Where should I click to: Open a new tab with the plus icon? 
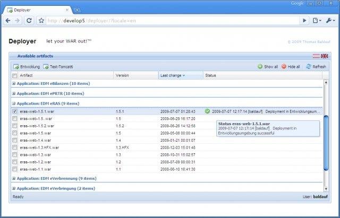tap(77, 10)
